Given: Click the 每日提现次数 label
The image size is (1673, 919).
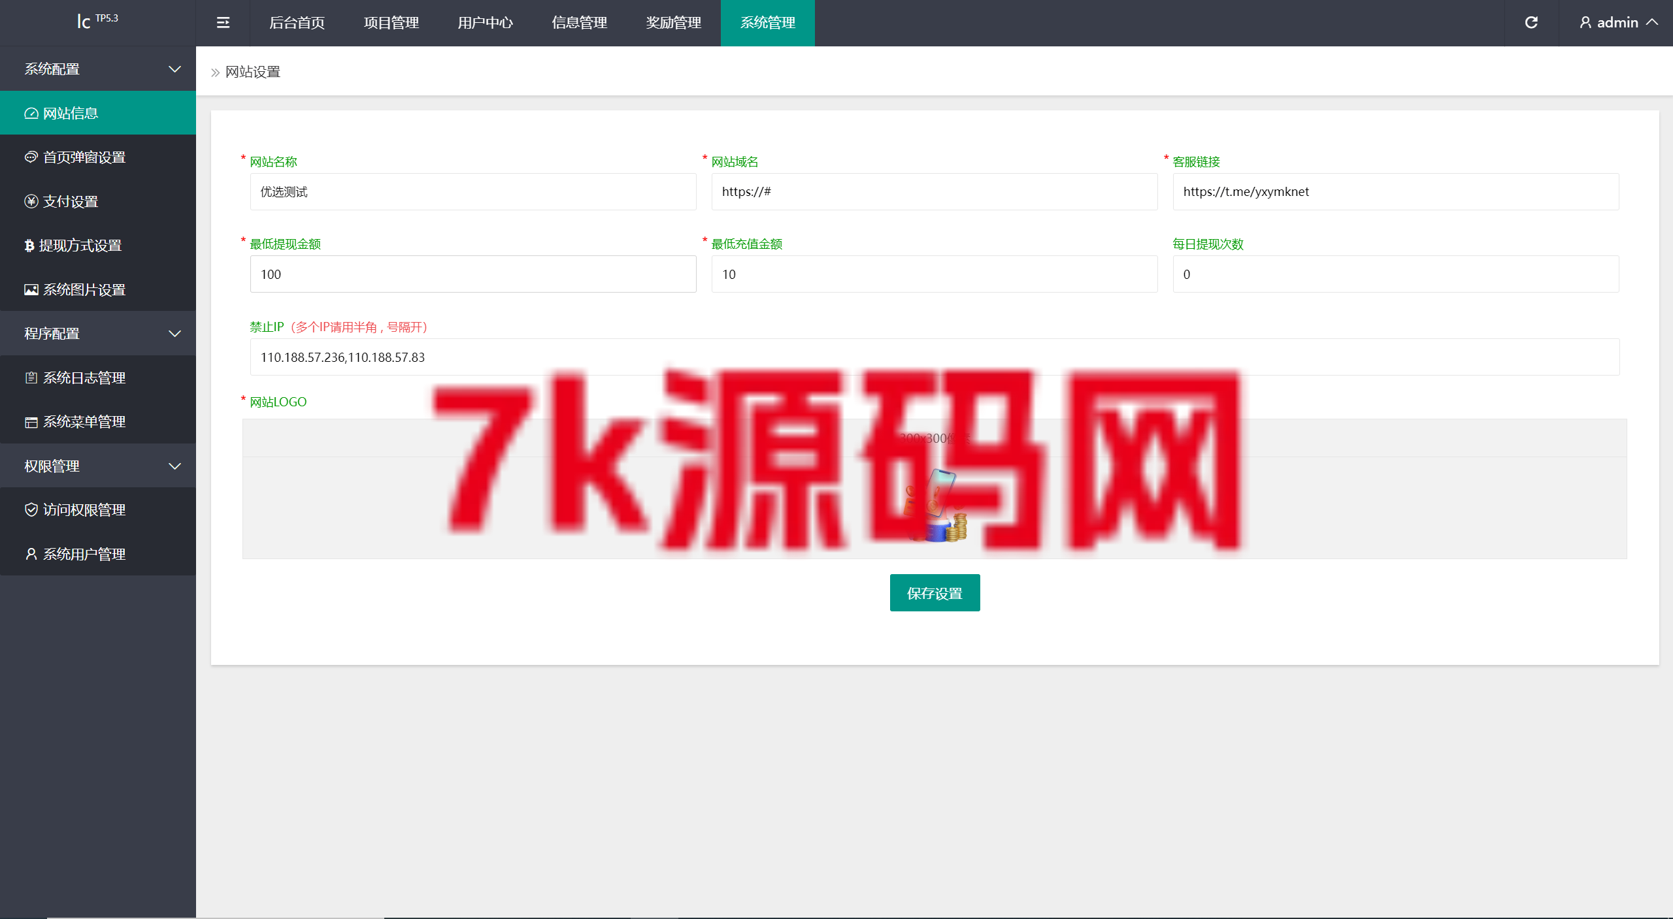Looking at the screenshot, I should 1208,244.
